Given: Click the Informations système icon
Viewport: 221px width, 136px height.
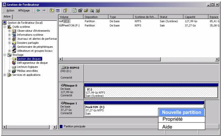Looking at the screenshot, I should (14, 35).
